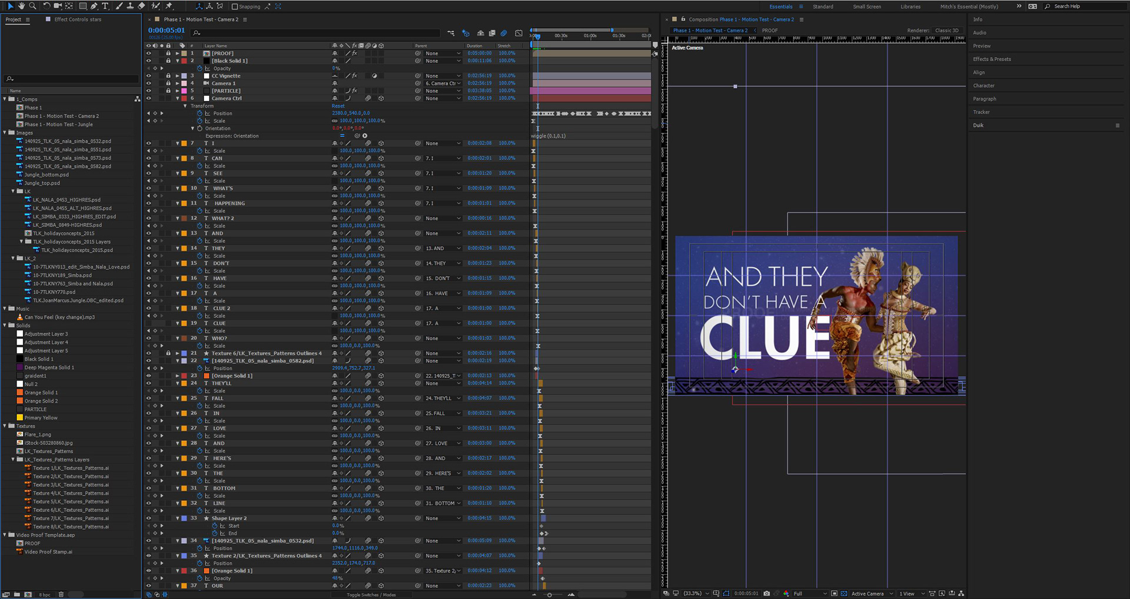Open parent dropdown for Camera 1
This screenshot has height=599, width=1130.
pyautogui.click(x=443, y=83)
